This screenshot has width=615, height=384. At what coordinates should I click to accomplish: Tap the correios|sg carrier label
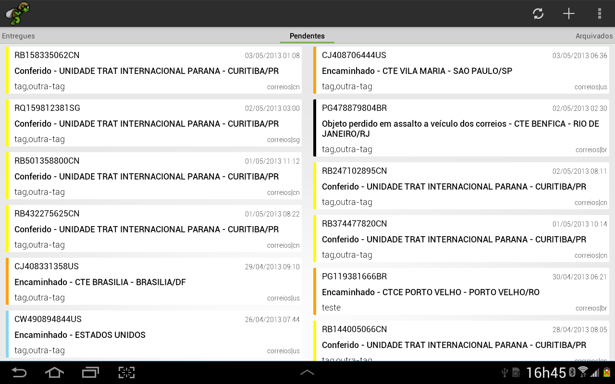pyautogui.click(x=283, y=140)
